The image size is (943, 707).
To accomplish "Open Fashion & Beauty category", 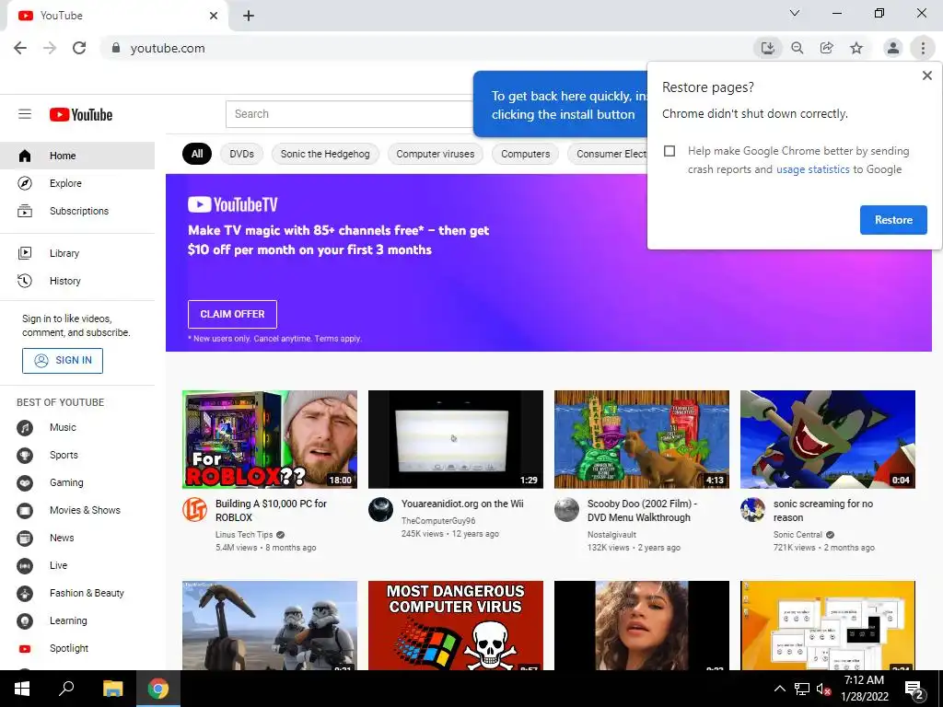I will (x=77, y=594).
